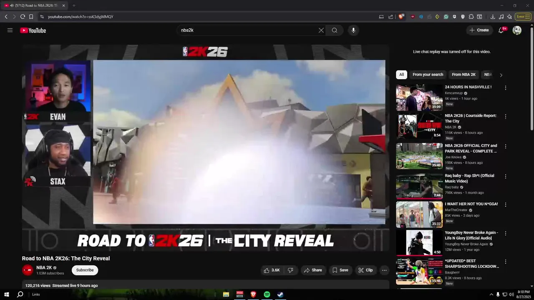Open the Raq baby music video thumbnail
The image size is (534, 300).
click(x=419, y=186)
